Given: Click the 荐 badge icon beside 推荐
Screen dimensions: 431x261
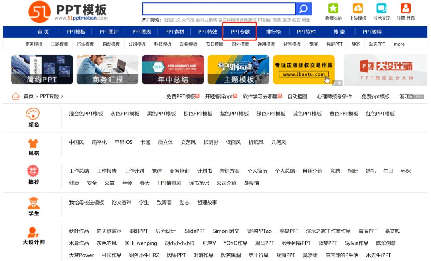Looking at the screenshot, I should (33, 171).
